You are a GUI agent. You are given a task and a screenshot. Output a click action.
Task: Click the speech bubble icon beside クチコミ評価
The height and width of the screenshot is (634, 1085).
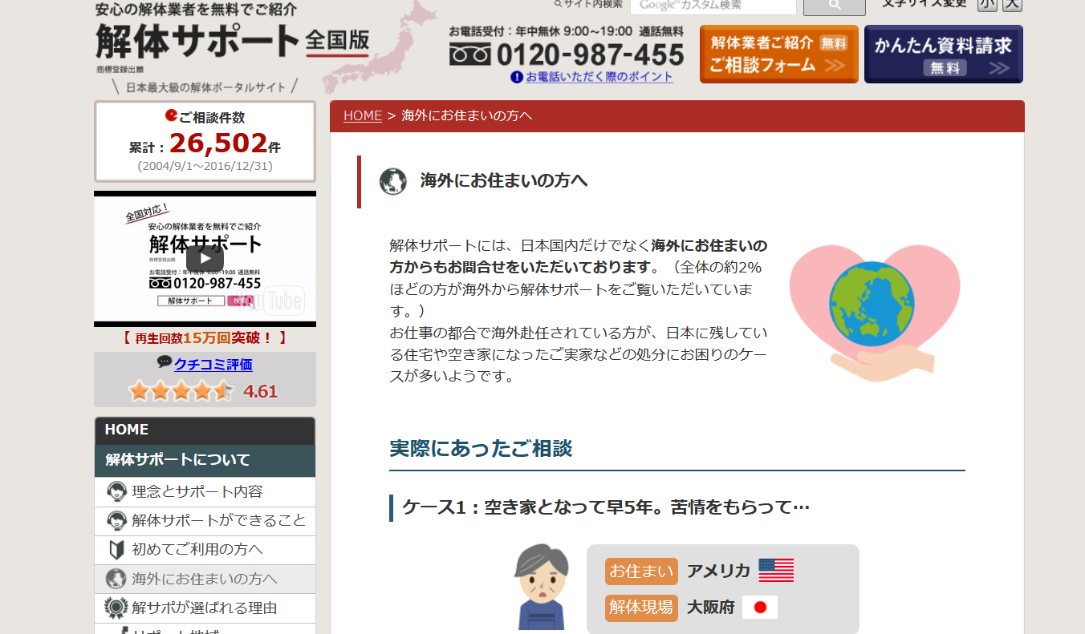pyautogui.click(x=165, y=362)
